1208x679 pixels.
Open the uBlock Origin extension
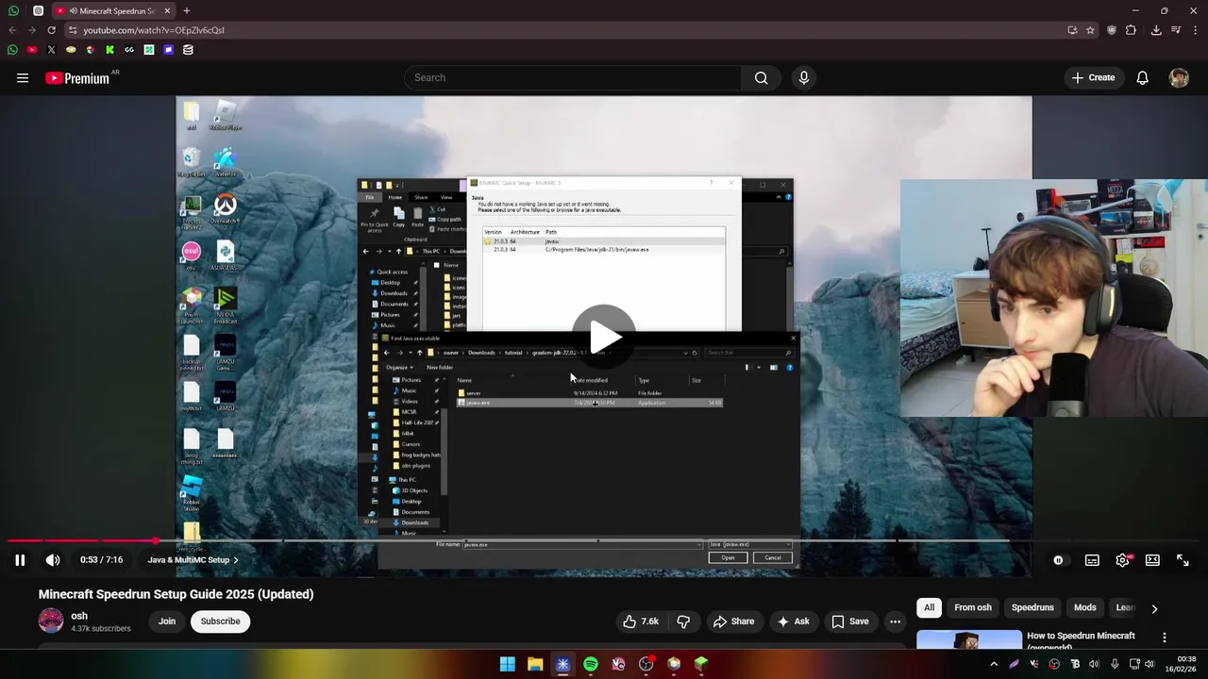click(1112, 30)
